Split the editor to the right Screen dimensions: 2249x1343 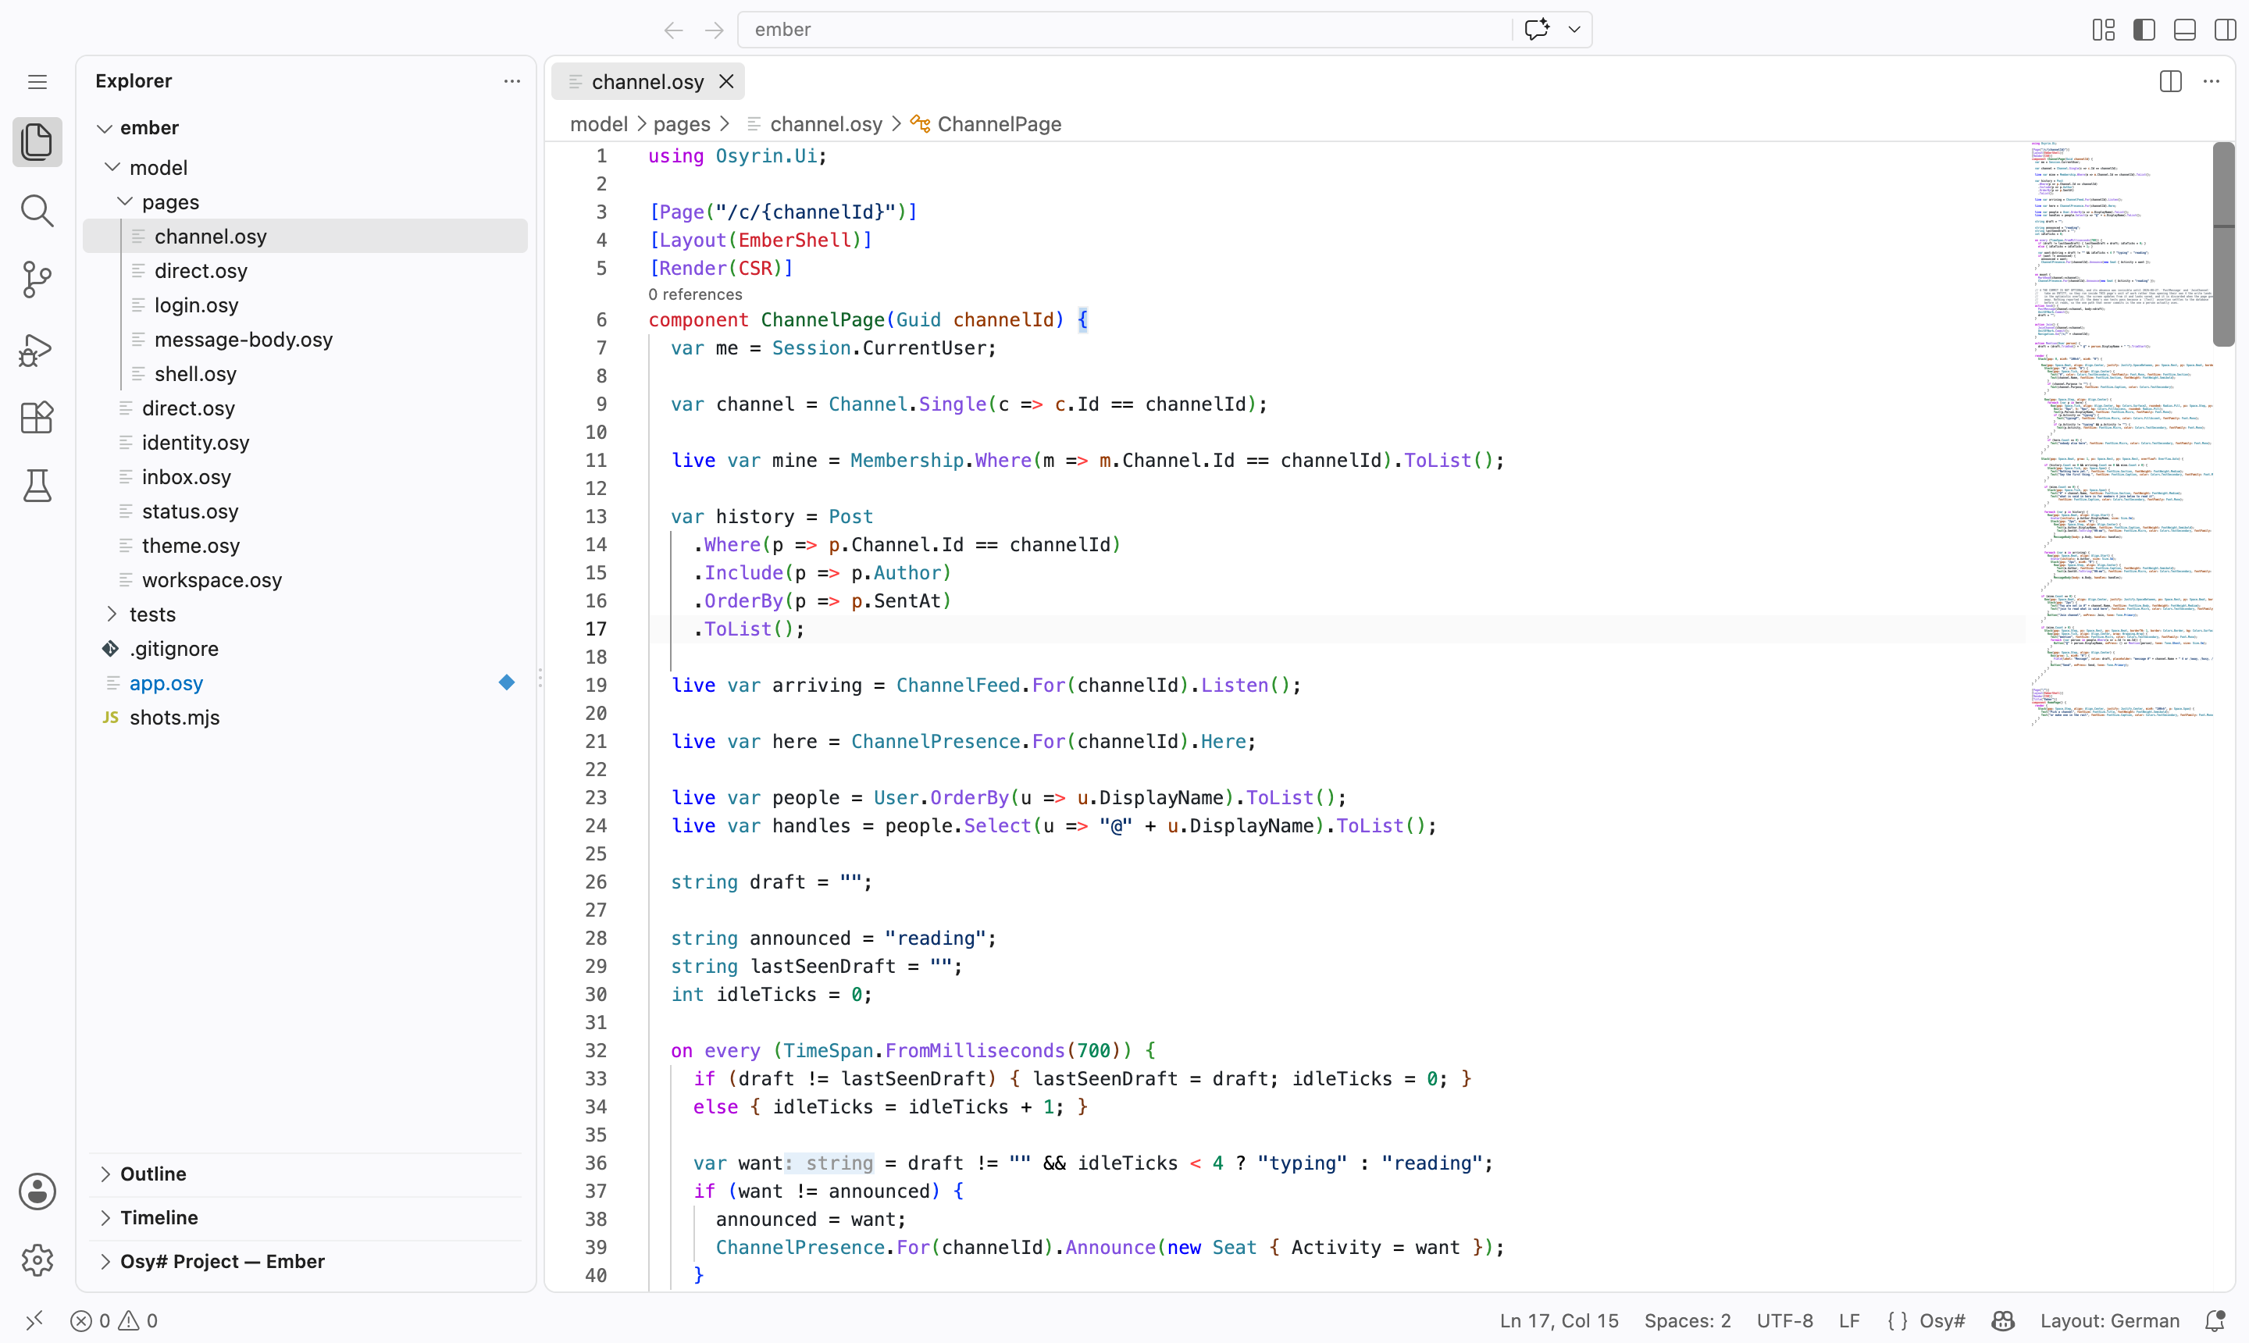[2170, 81]
